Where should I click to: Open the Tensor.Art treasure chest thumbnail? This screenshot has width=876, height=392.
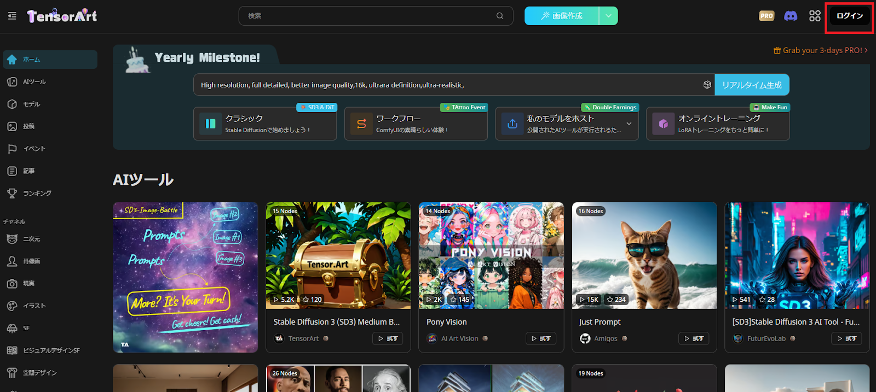[x=338, y=255]
